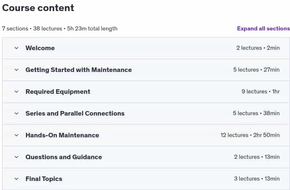Click chevron next to Required Equipment

pos(16,92)
